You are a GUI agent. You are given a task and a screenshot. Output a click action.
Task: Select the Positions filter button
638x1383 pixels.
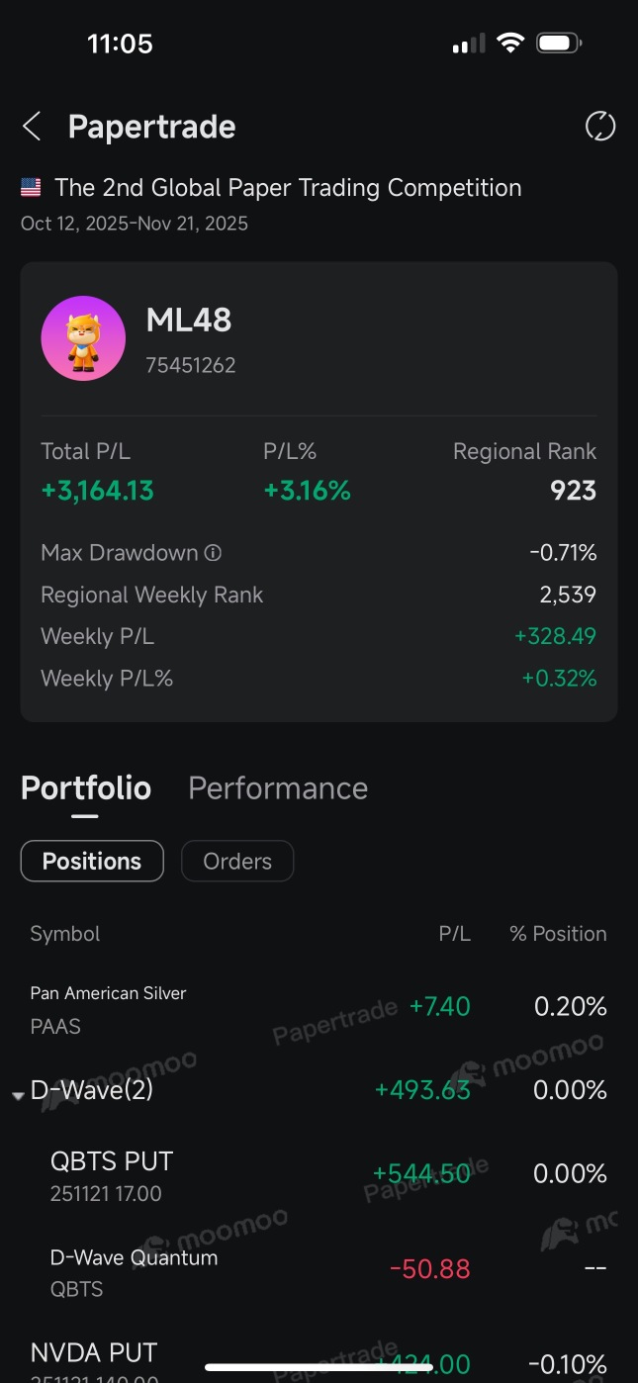pos(92,861)
